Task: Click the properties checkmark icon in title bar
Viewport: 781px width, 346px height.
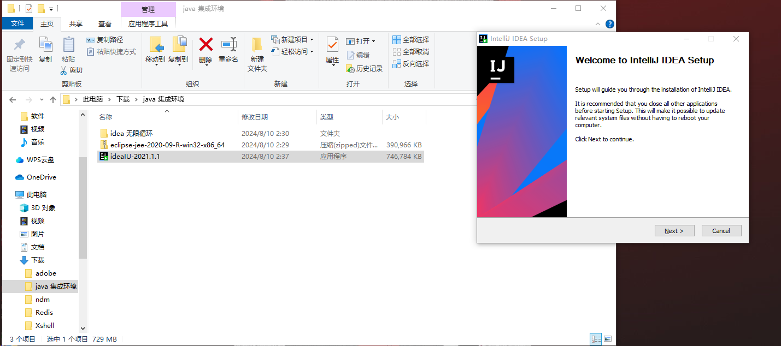Action: 29,9
